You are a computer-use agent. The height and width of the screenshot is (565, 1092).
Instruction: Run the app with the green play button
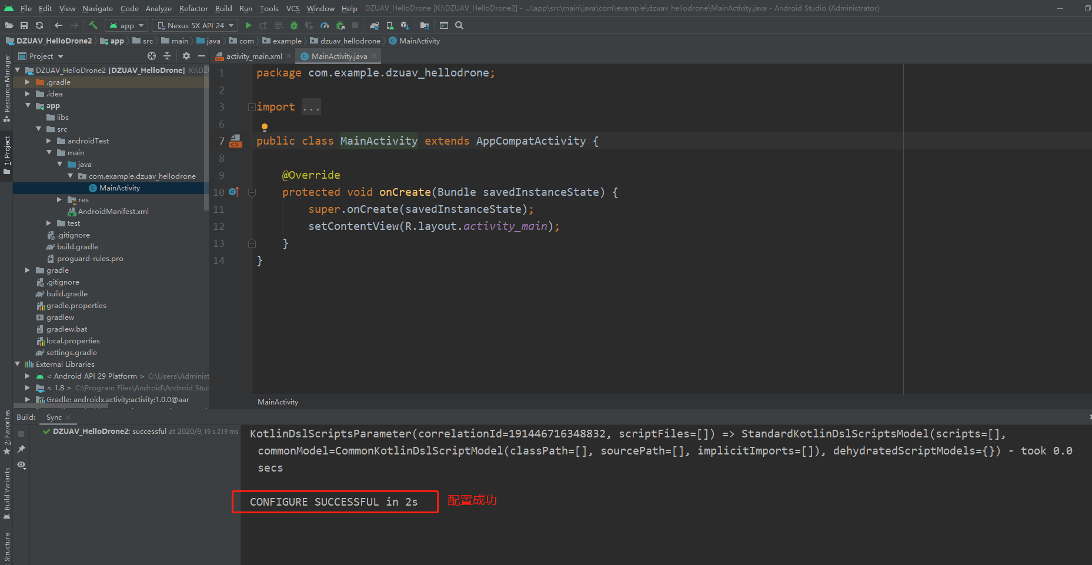point(248,25)
